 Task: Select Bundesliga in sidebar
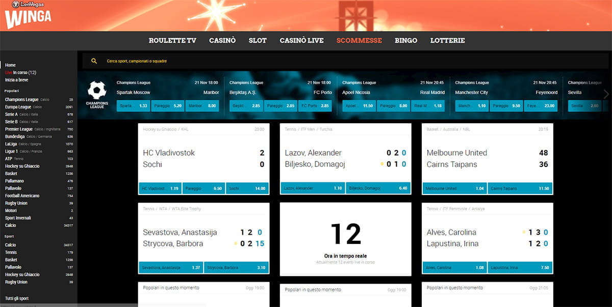pos(39,136)
